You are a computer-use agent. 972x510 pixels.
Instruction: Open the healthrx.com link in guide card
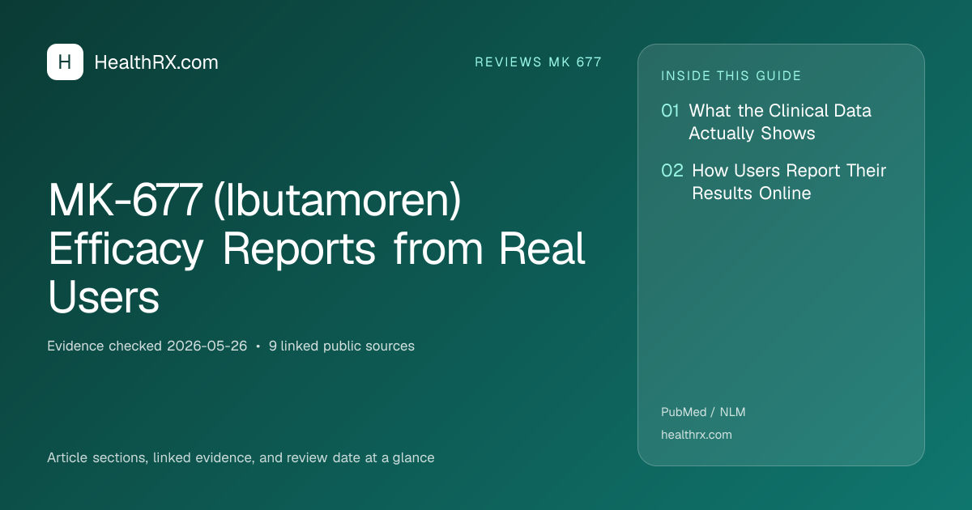697,435
